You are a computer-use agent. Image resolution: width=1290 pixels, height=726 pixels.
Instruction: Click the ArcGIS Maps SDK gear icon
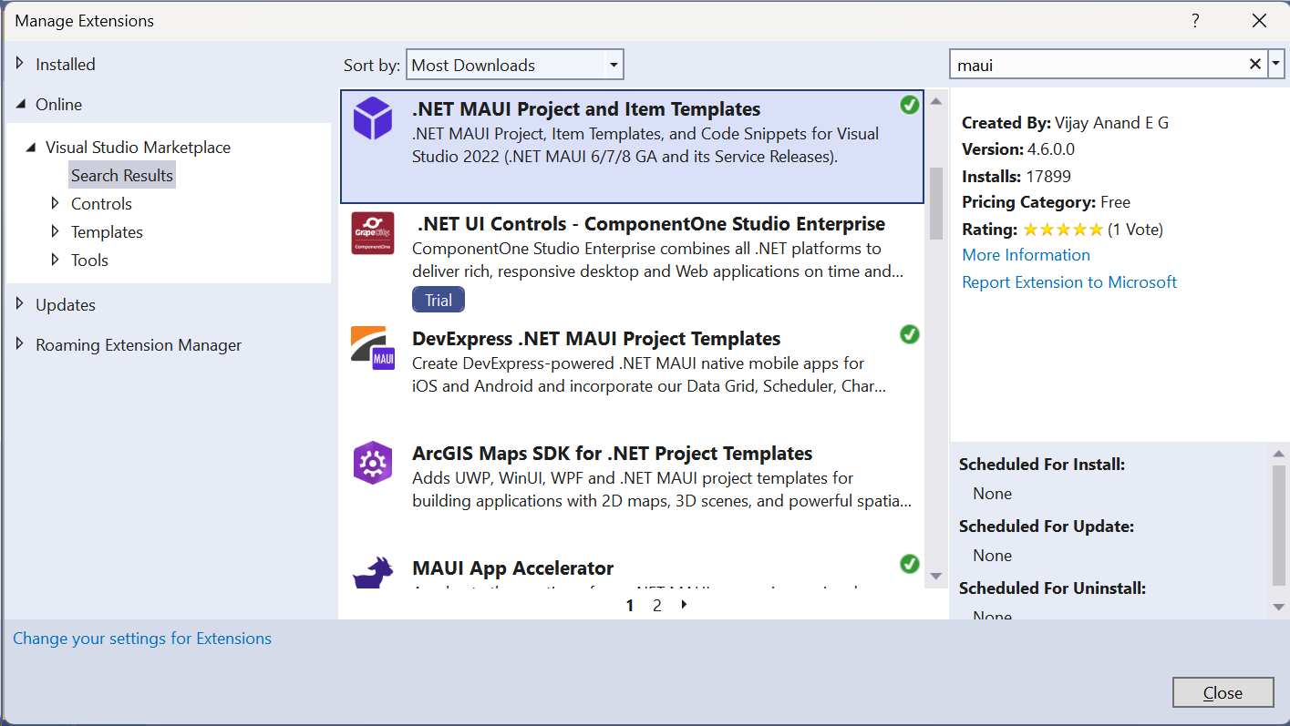point(372,463)
